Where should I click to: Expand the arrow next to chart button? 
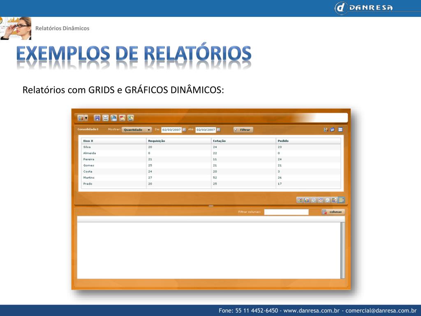[x=86, y=118]
